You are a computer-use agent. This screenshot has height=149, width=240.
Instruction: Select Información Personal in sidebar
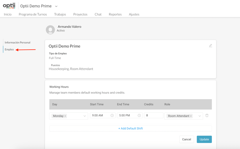coord(18,43)
